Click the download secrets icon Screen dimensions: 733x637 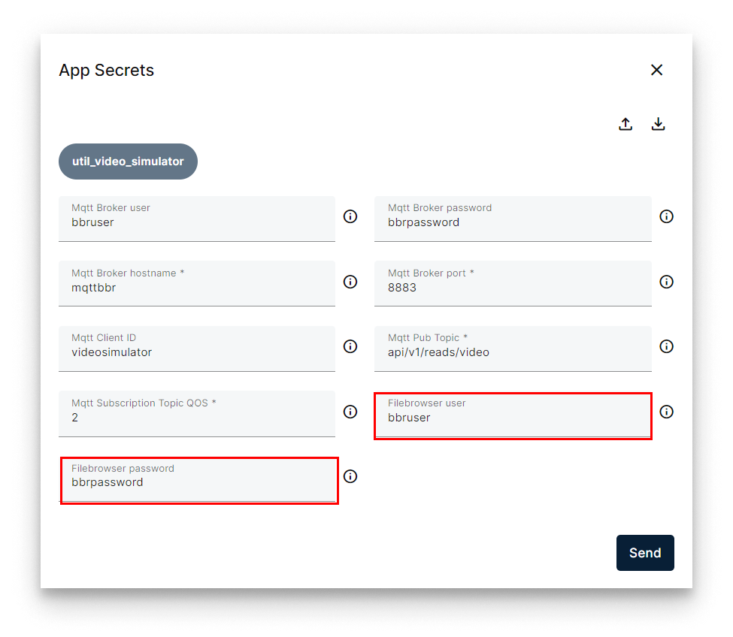658,124
